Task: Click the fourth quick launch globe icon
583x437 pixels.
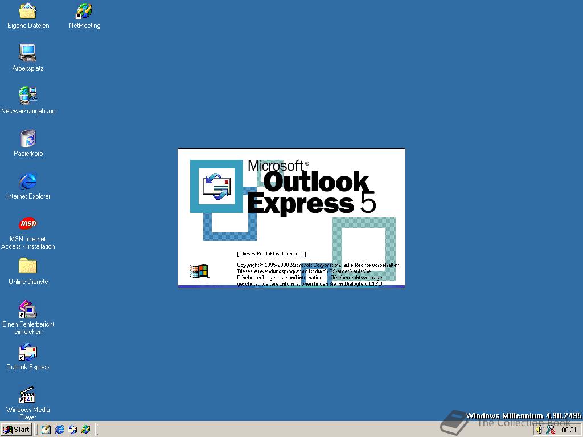Action: click(x=85, y=430)
